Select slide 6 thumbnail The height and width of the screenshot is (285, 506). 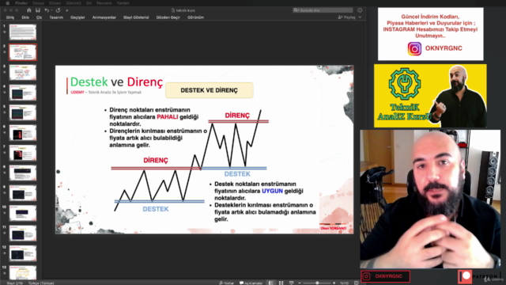tap(23, 133)
